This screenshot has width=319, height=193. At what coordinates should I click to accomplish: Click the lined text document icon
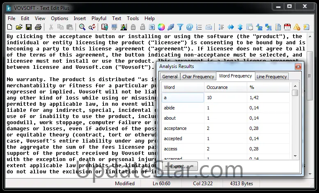(x=278, y=27)
